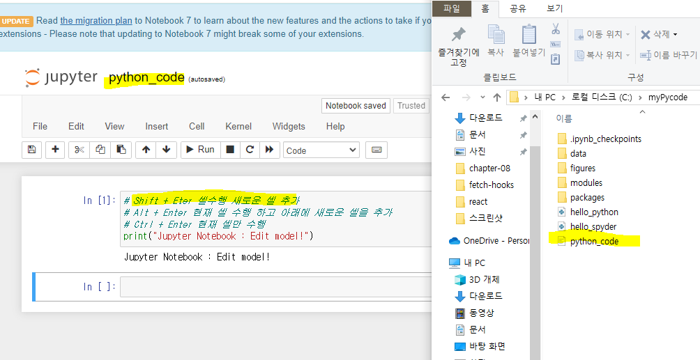700x360 pixels.
Task: Rename notebook title python_code
Action: pyautogui.click(x=146, y=77)
